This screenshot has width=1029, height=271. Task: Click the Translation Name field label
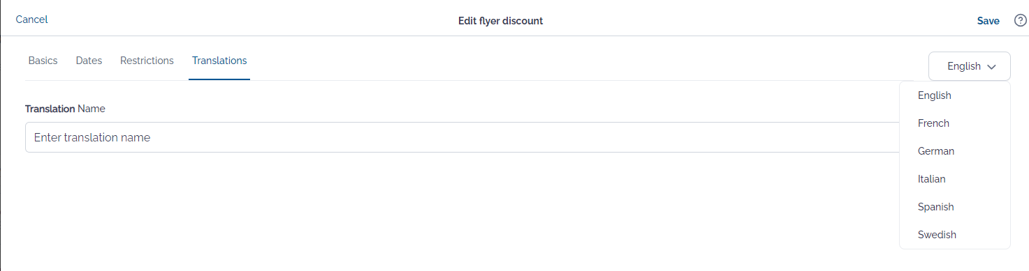tap(65, 109)
